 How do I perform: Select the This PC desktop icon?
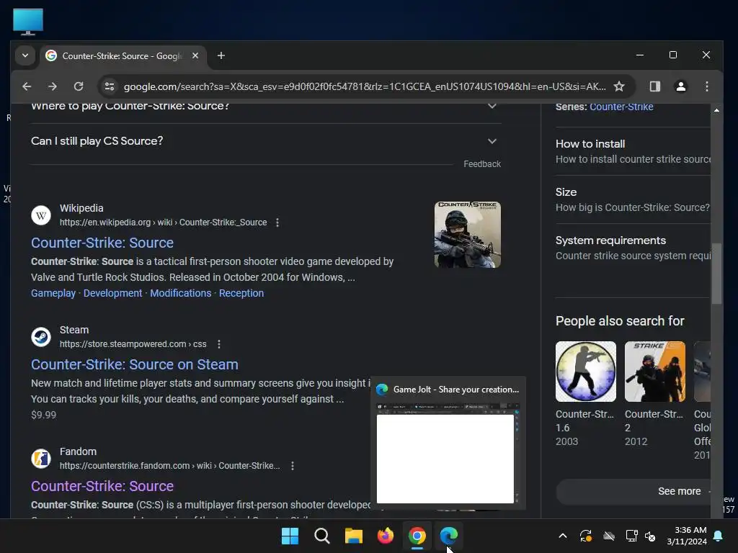point(28,22)
